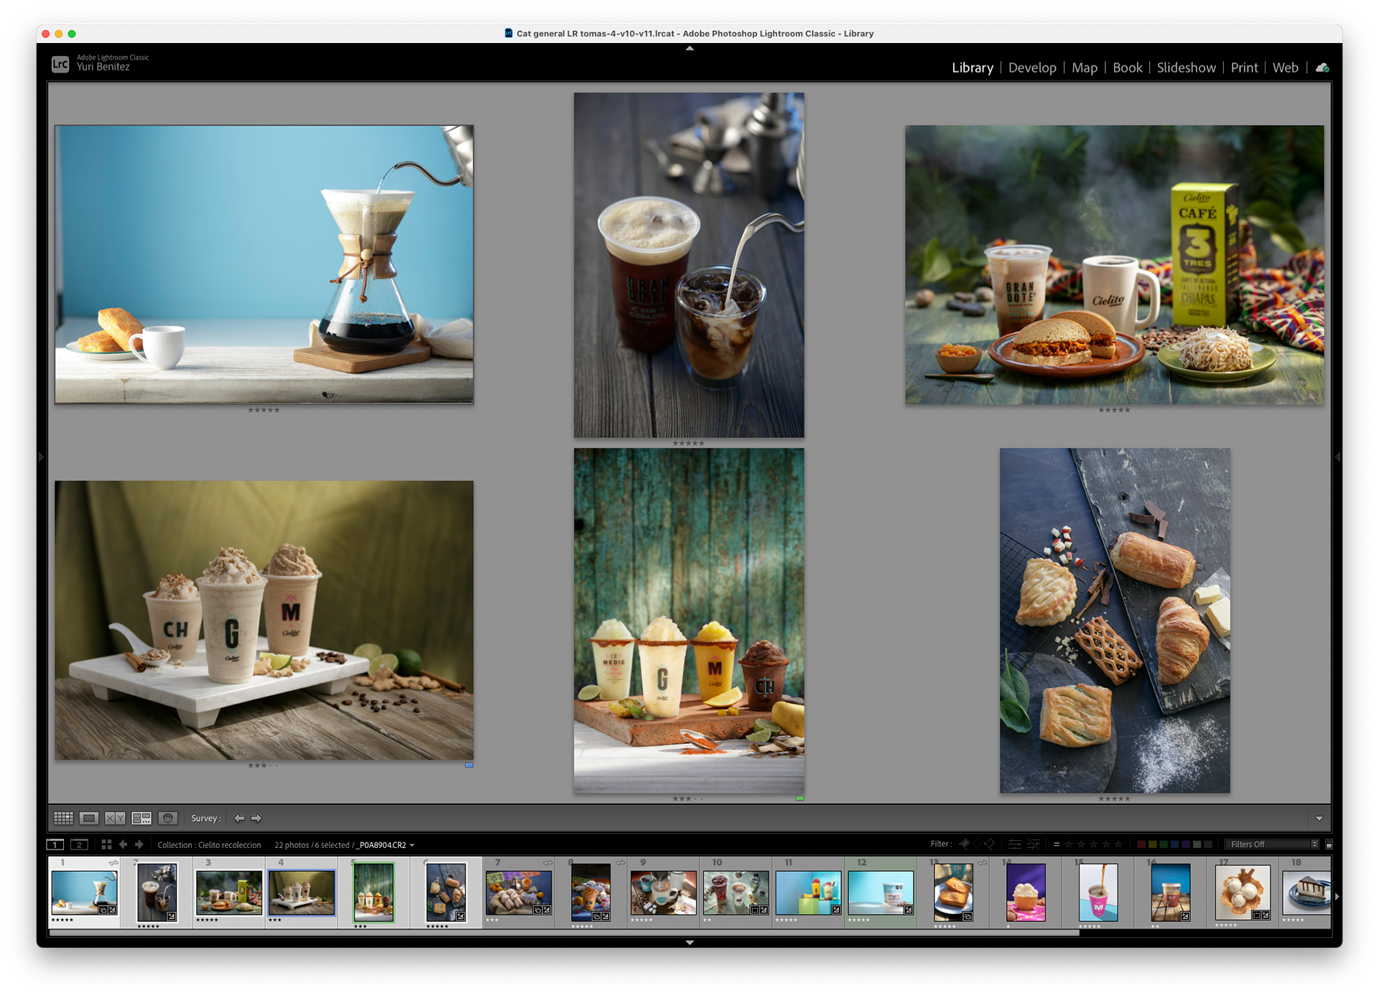Expand the _P0A8904.CR2 source path menu
This screenshot has height=996, width=1379.
click(412, 845)
